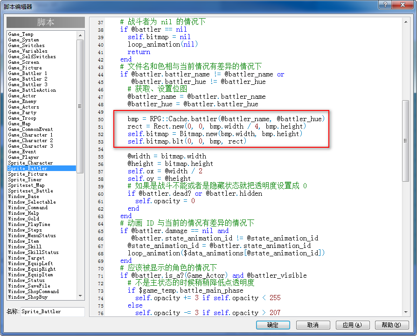Open the Game_Map script
The width and height of the screenshot is (417, 336).
coord(20,123)
